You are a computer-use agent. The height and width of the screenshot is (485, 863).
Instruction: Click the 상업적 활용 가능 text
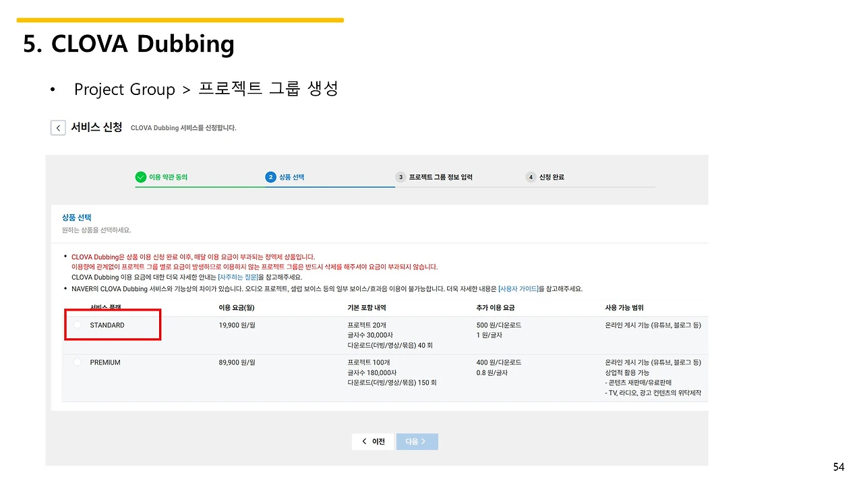(628, 373)
